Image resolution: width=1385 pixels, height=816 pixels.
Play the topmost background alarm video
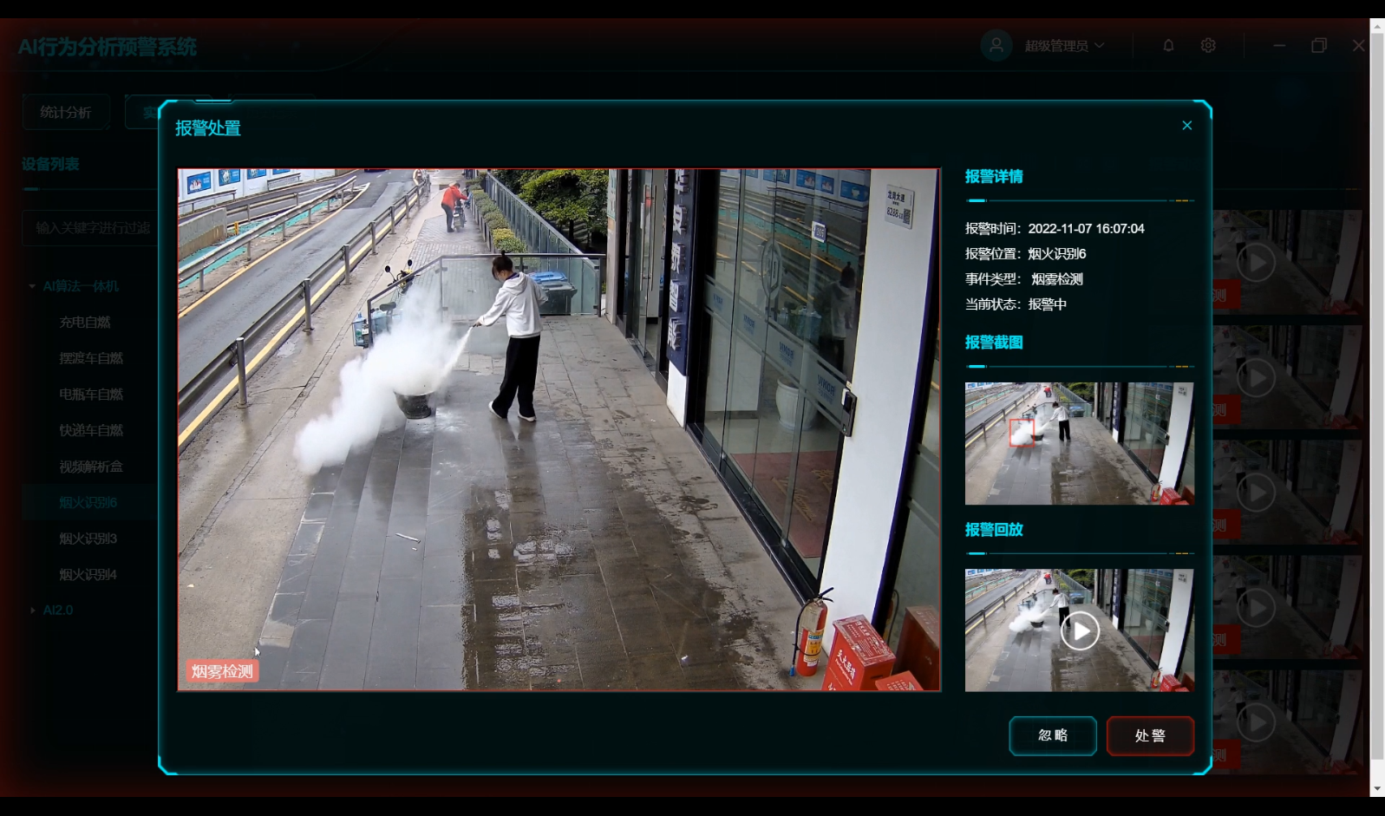[1256, 262]
